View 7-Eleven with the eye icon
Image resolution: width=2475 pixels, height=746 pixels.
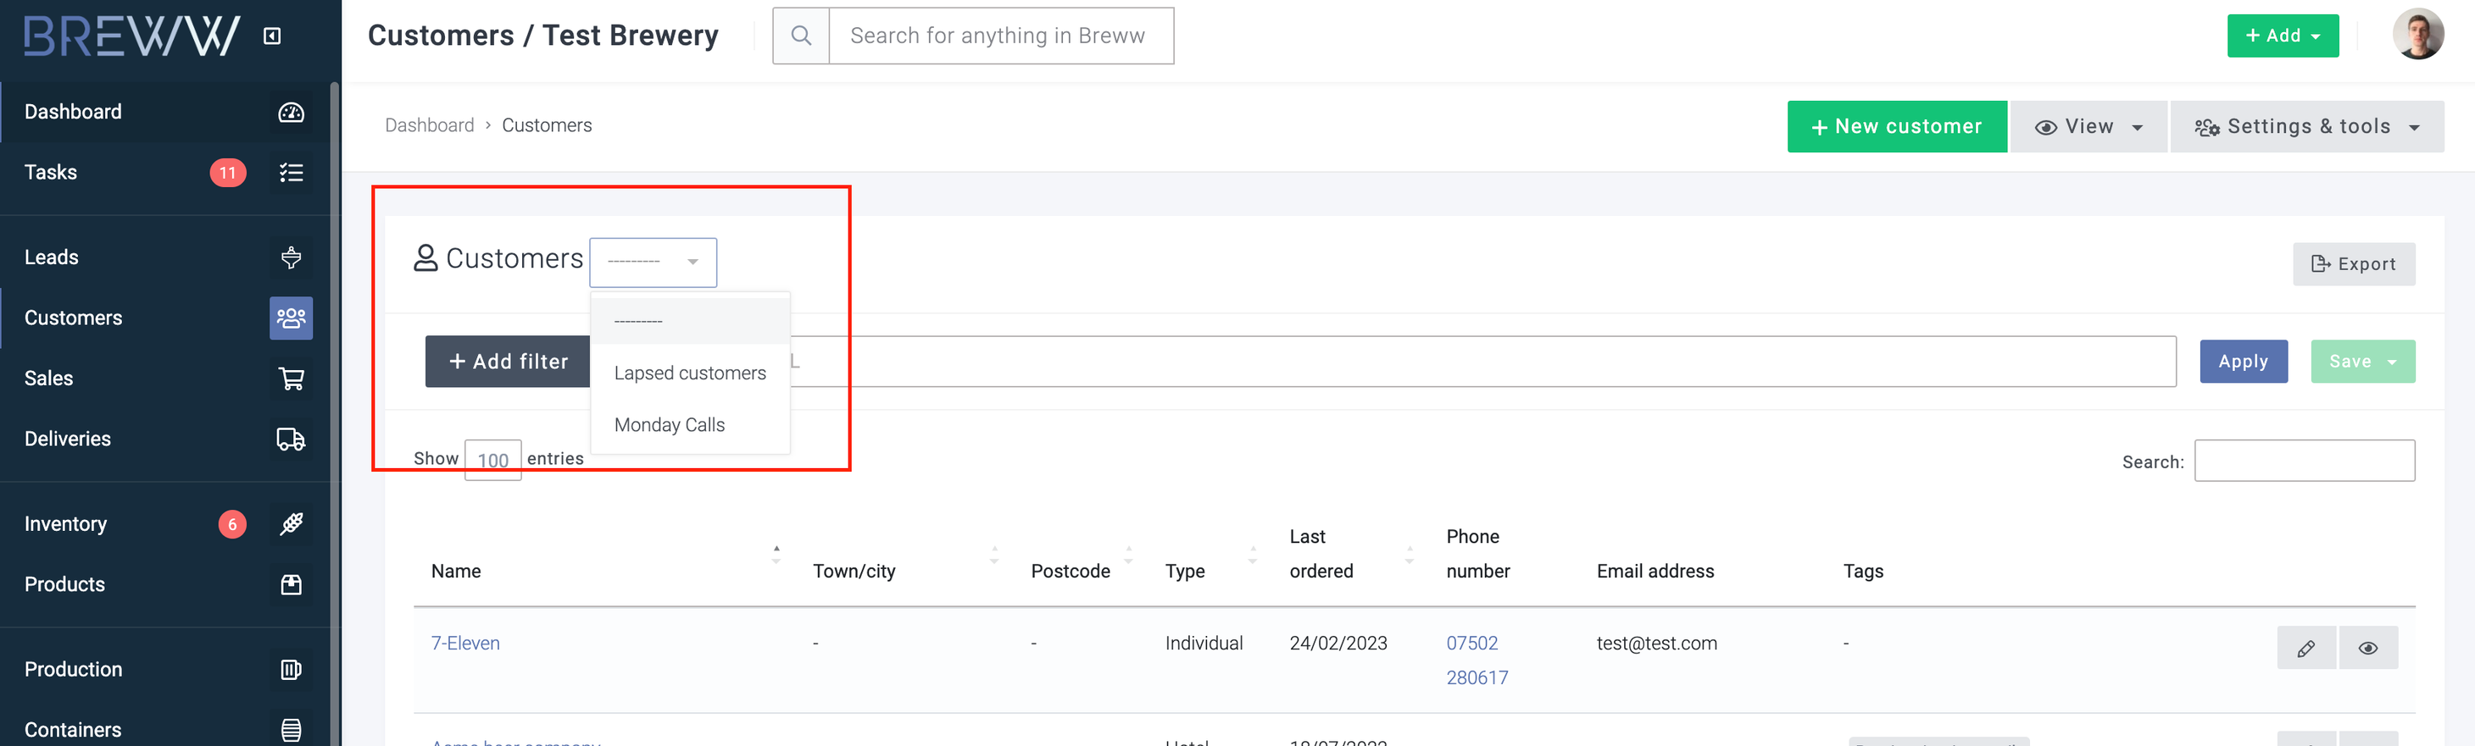(2368, 648)
